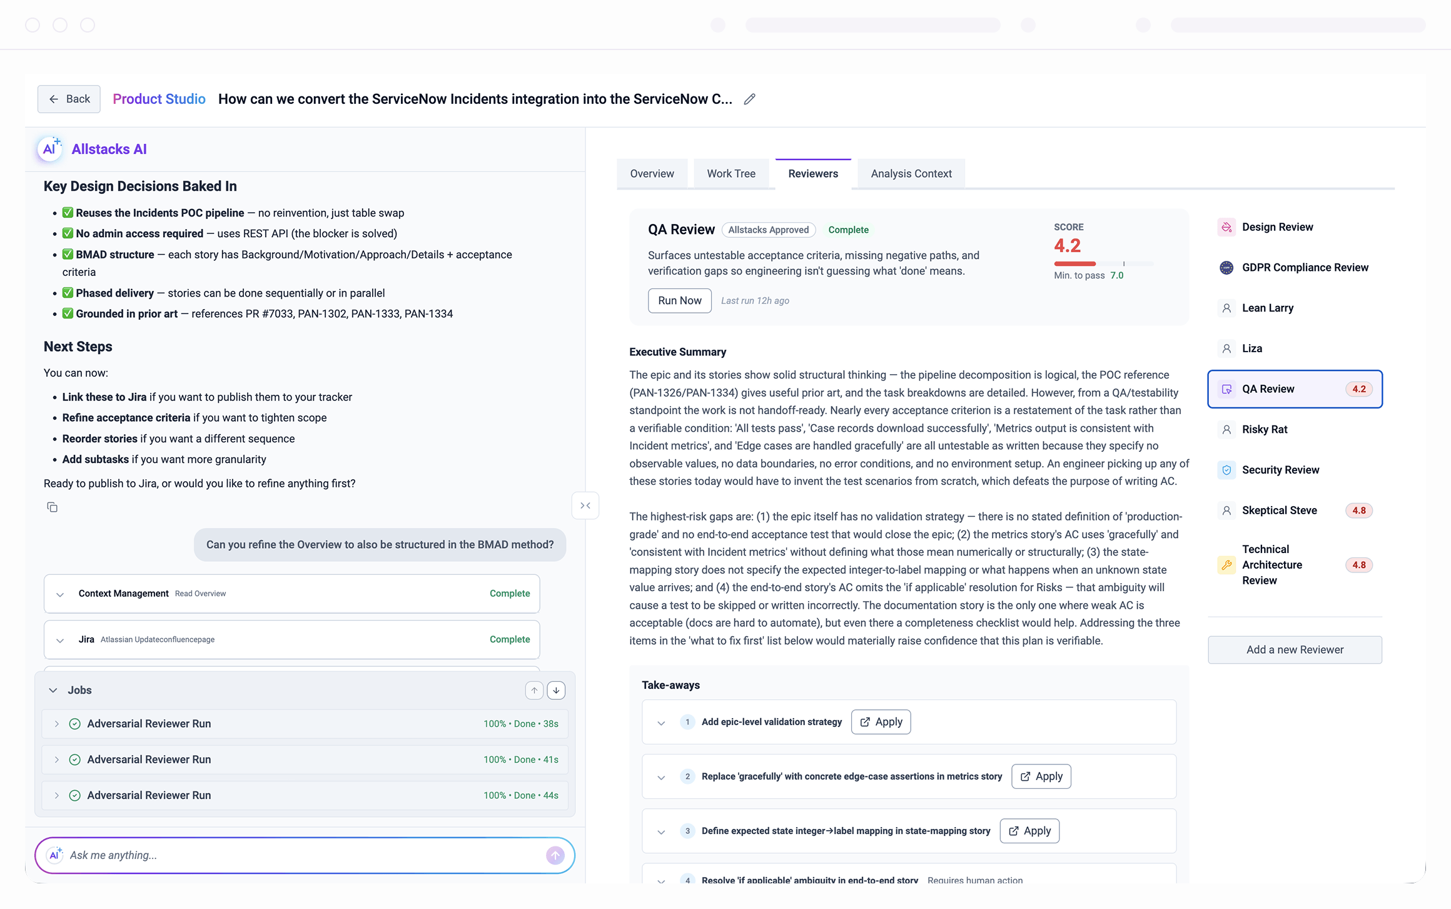Open the Analysis Context tab
Viewport: 1451px width, 909px height.
(x=911, y=173)
